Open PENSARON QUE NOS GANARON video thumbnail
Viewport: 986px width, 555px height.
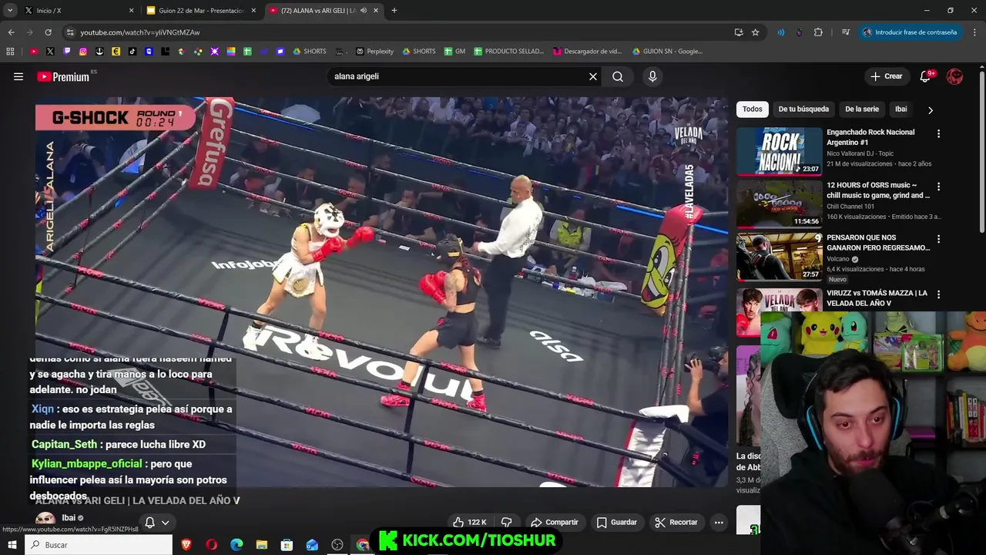tap(779, 257)
